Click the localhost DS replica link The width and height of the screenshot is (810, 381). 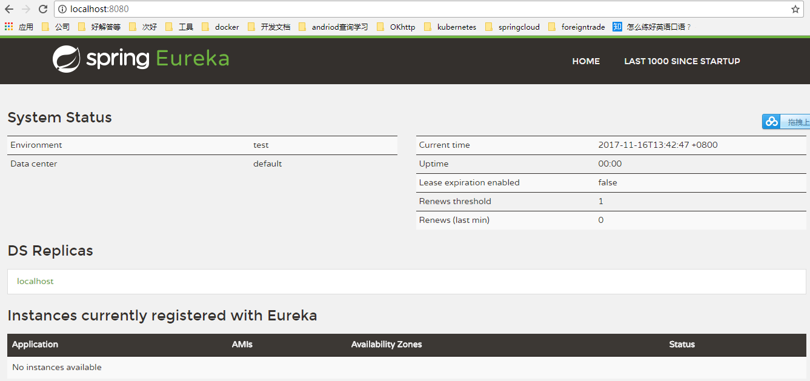click(35, 281)
